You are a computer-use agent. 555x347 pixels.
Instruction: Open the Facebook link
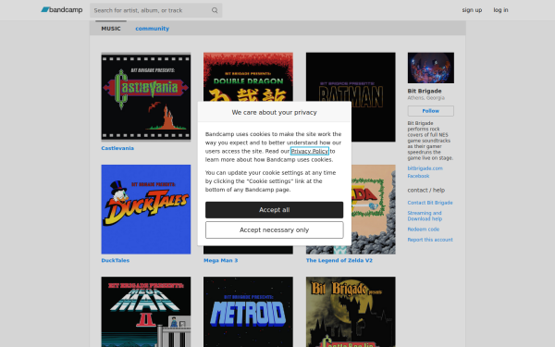(x=418, y=176)
